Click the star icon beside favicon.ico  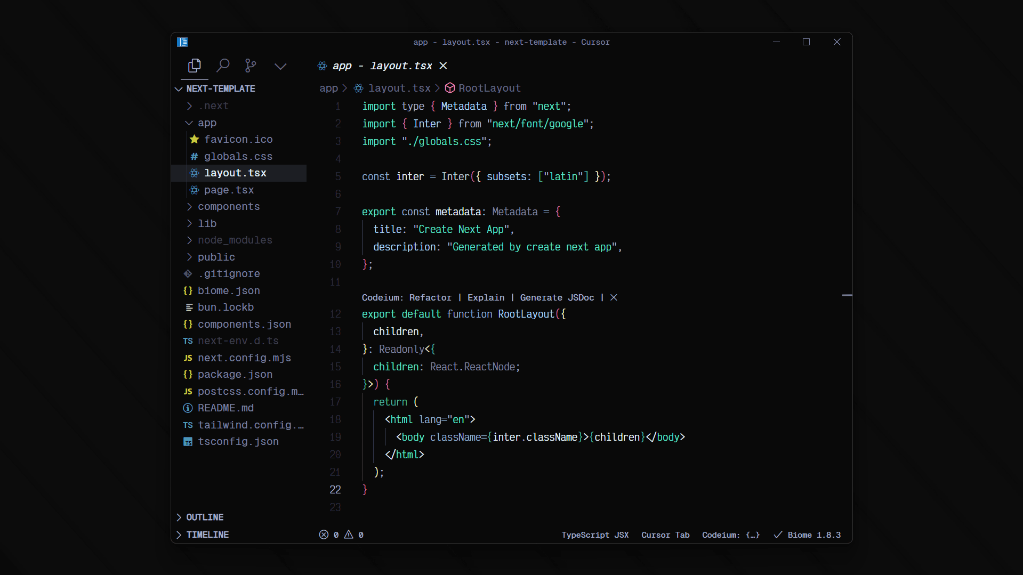[195, 140]
